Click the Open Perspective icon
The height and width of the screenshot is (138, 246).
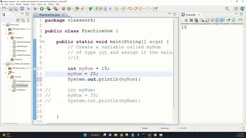pos(236,9)
